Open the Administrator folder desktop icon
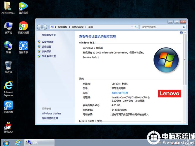The height and width of the screenshot is (146, 195). (x=8, y=7)
